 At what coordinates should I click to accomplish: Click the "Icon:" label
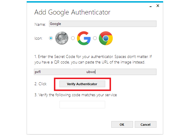tap(39, 39)
